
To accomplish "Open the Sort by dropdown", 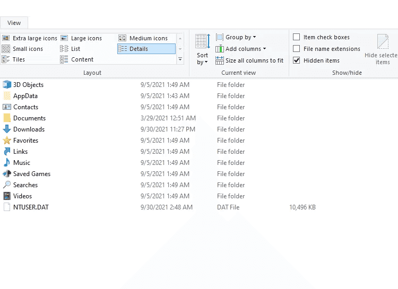I will [x=202, y=59].
